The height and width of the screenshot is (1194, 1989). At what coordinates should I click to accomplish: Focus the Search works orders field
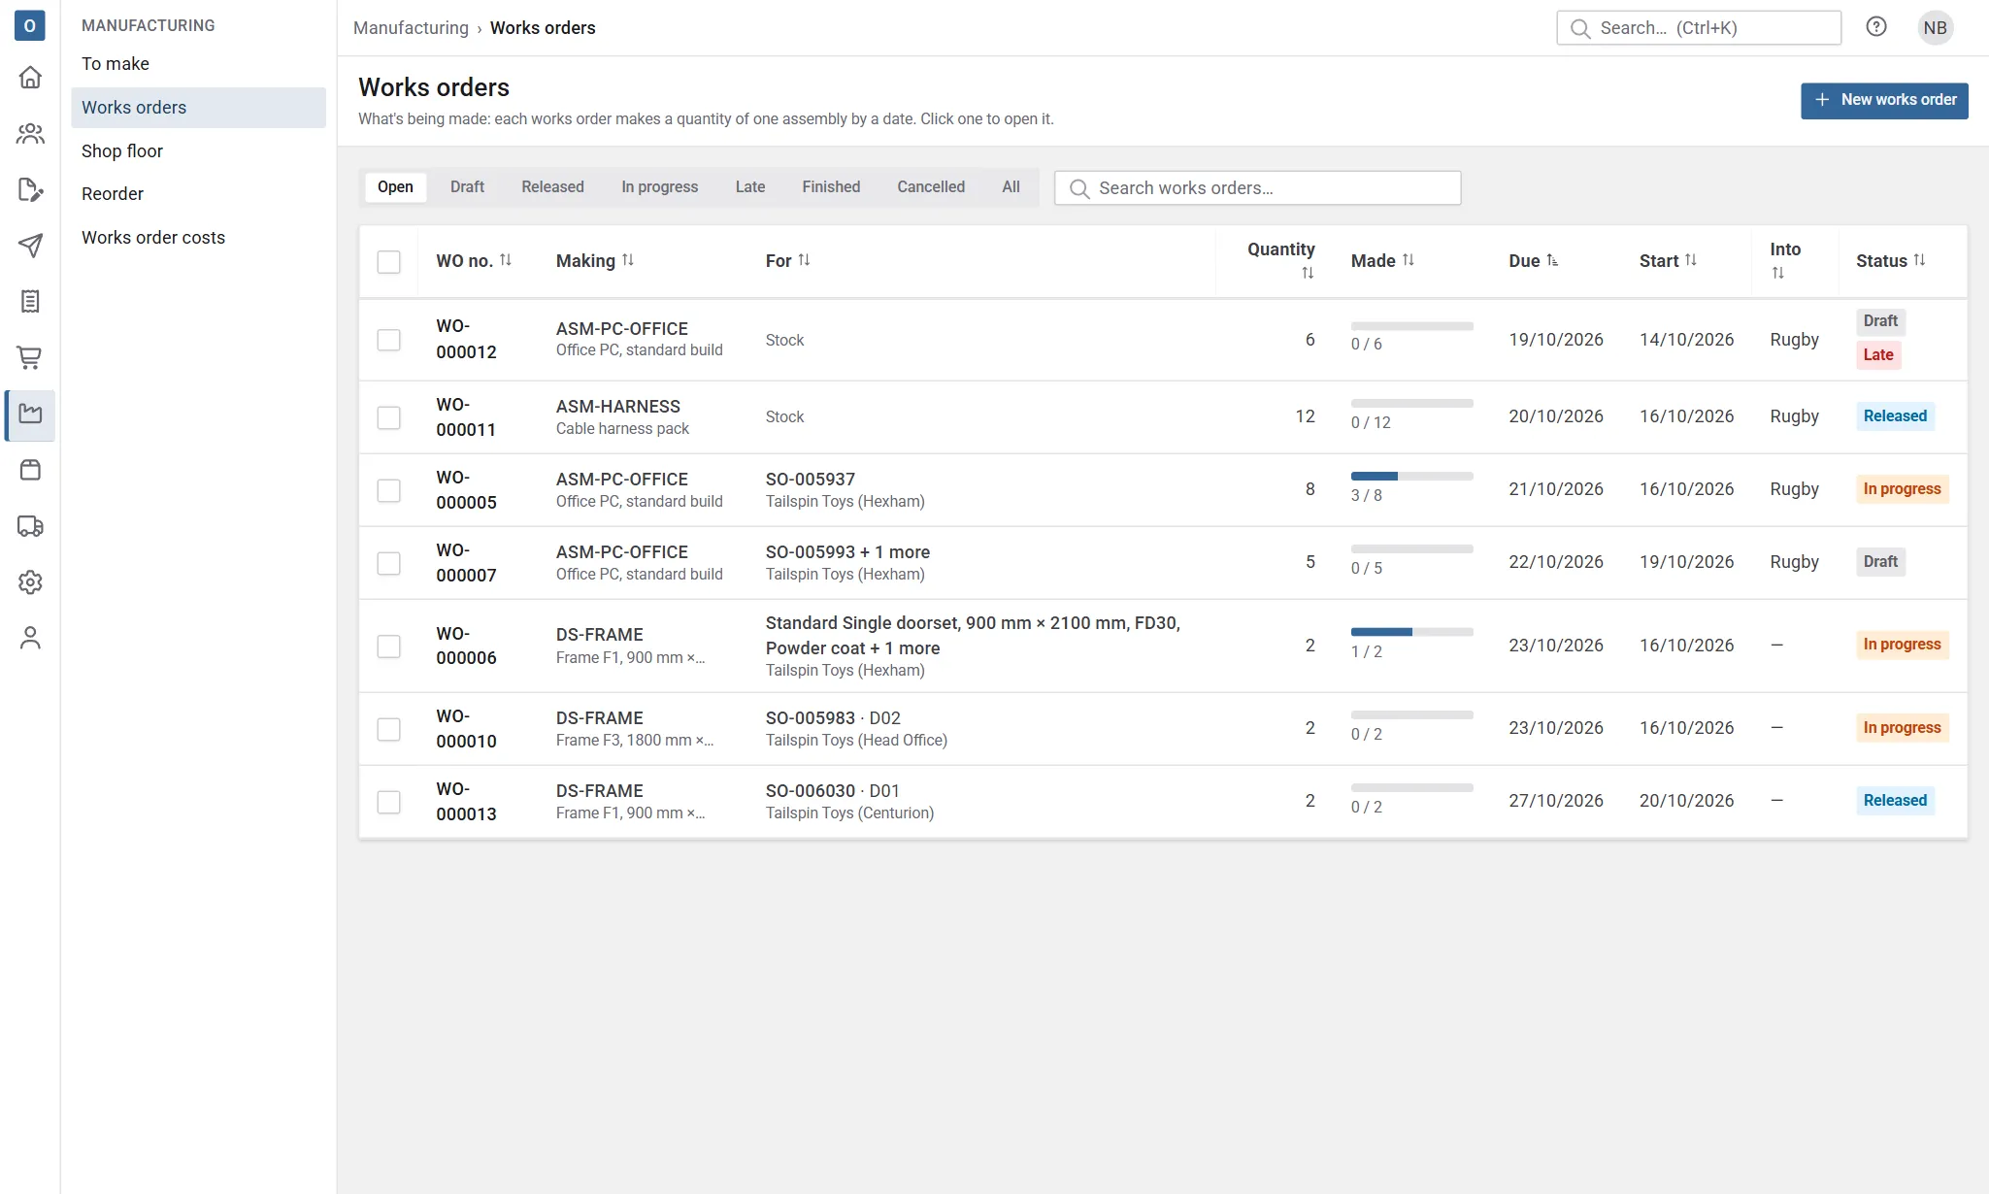1257,187
